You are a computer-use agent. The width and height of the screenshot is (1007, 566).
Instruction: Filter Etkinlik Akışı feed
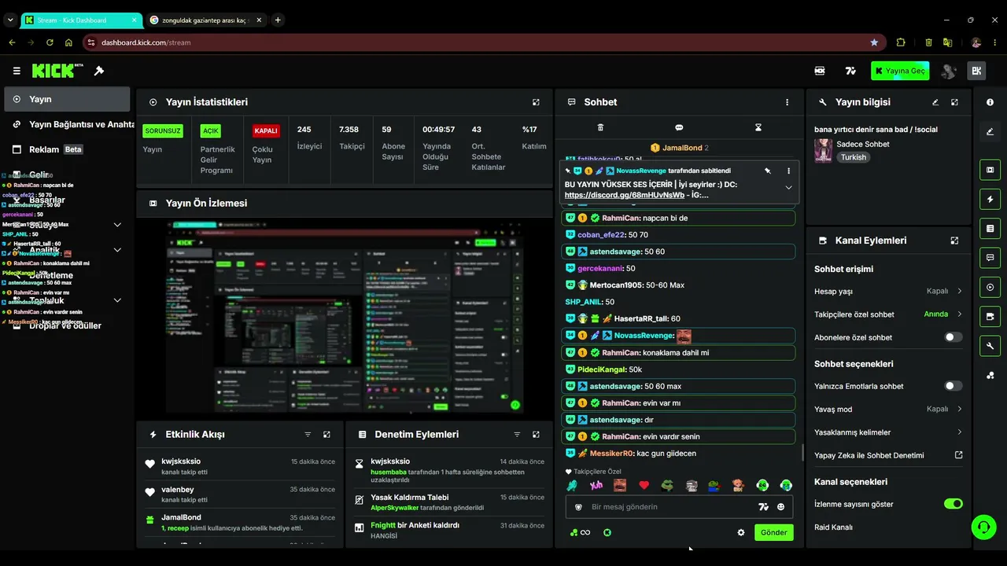pyautogui.click(x=308, y=435)
